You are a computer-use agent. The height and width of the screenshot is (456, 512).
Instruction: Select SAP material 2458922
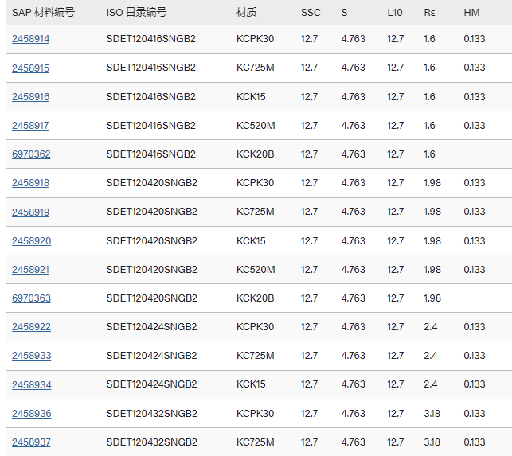click(31, 327)
